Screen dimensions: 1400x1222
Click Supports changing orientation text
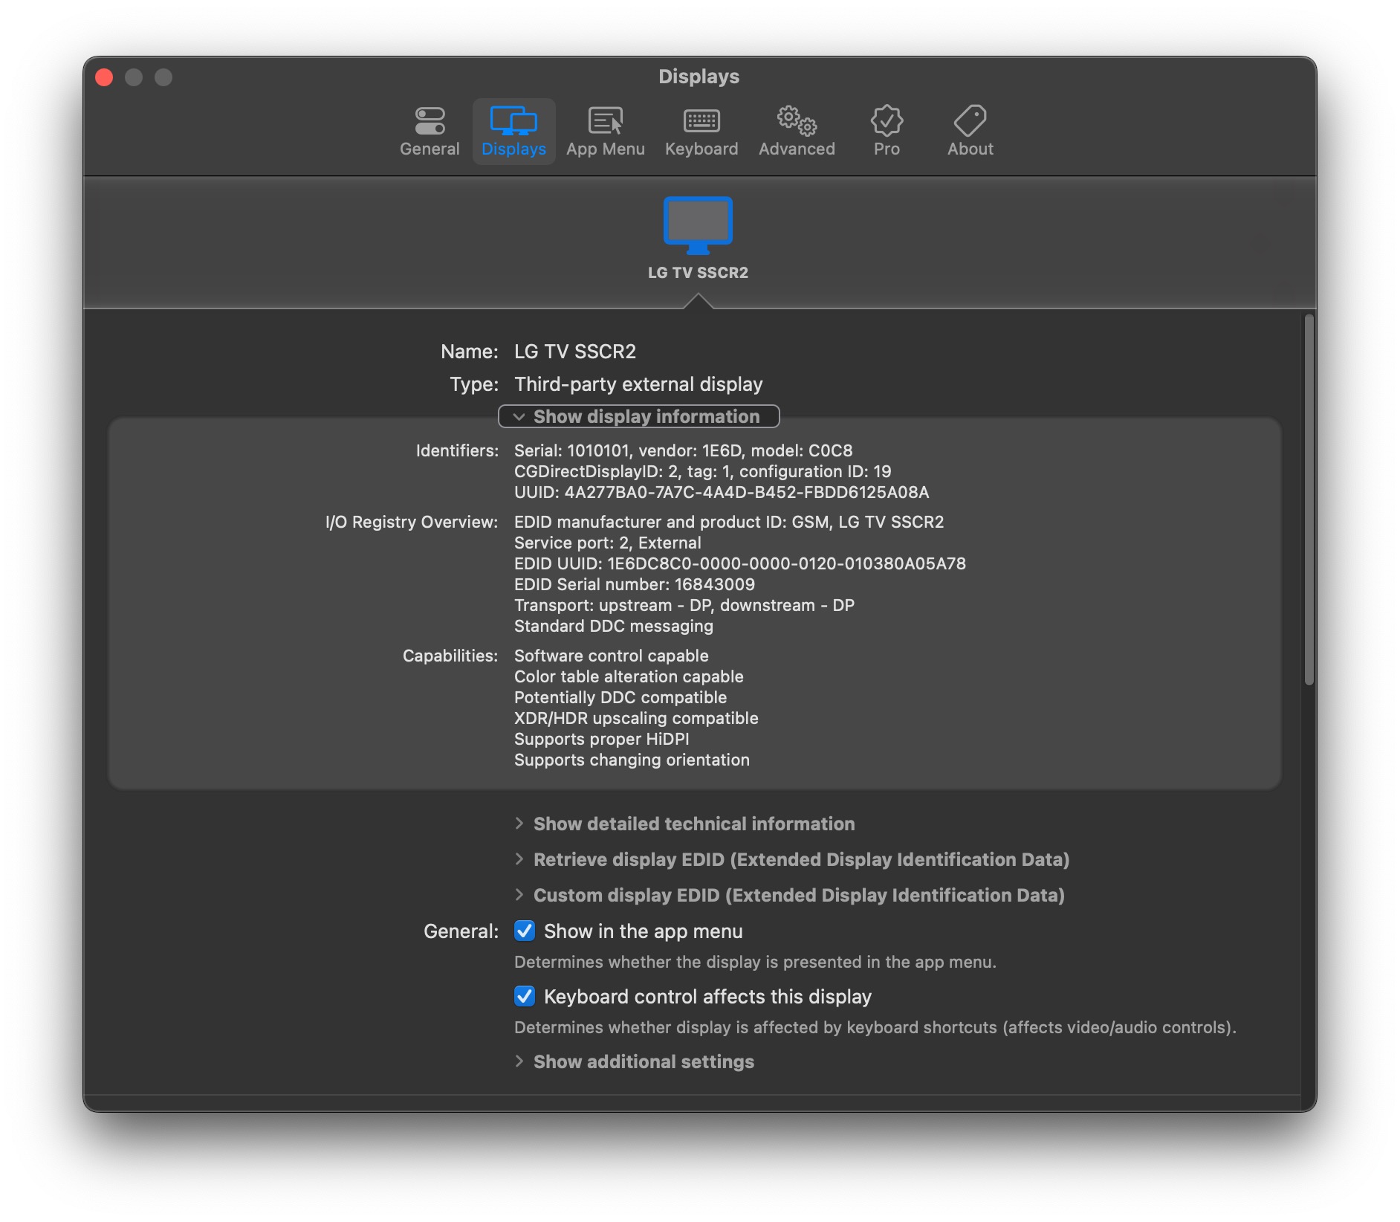pyautogui.click(x=632, y=760)
